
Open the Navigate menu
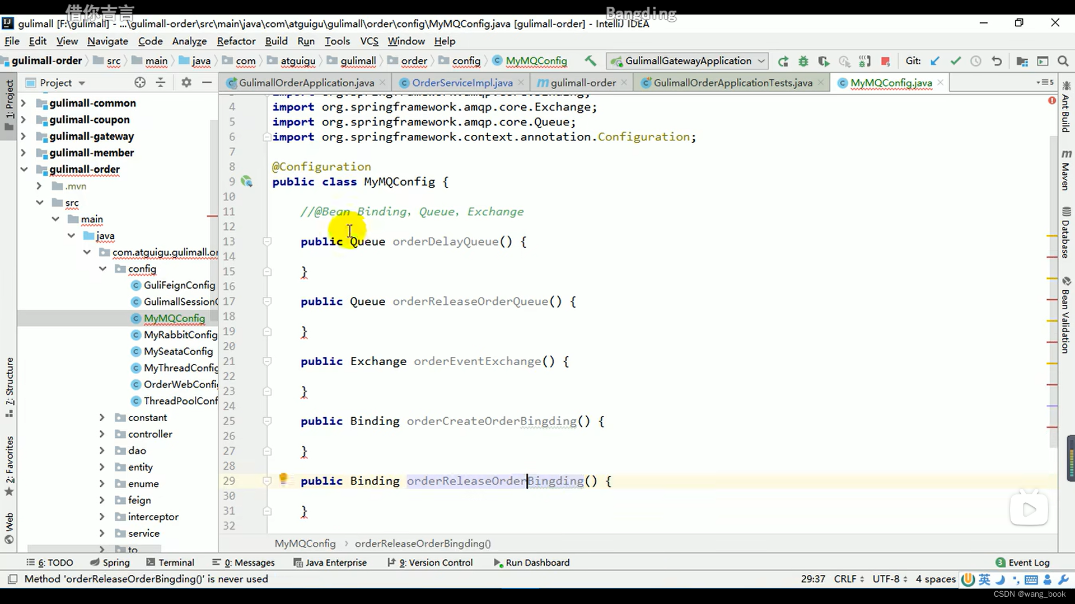(x=107, y=41)
